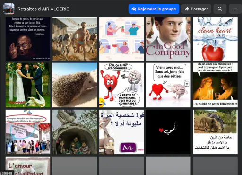Open the Arabic woman personality image
Image resolution: width=242 pixels, height=175 pixels.
tap(121, 132)
